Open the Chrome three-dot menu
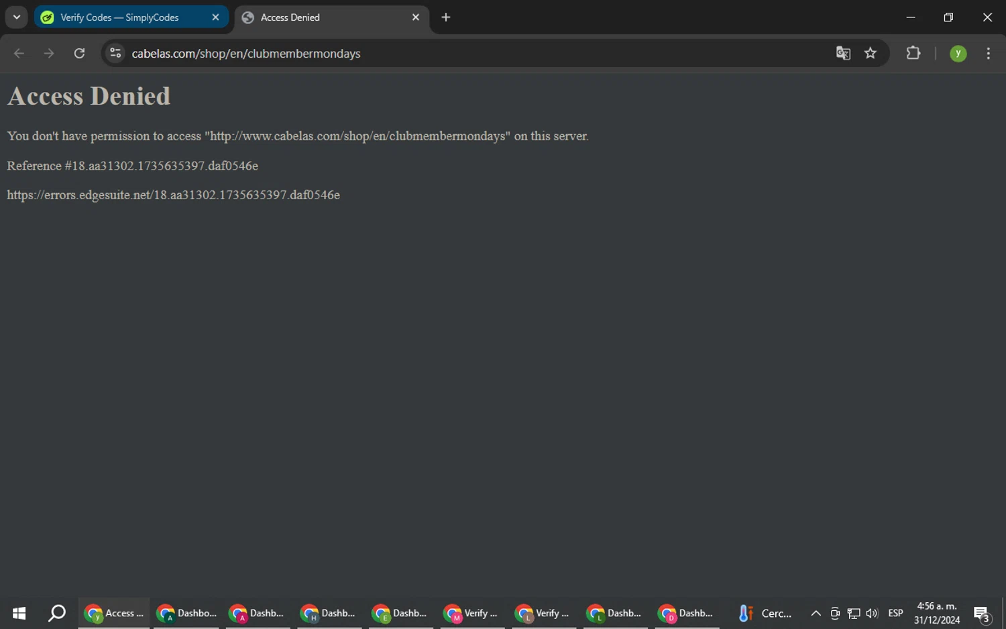This screenshot has width=1006, height=629. click(989, 54)
